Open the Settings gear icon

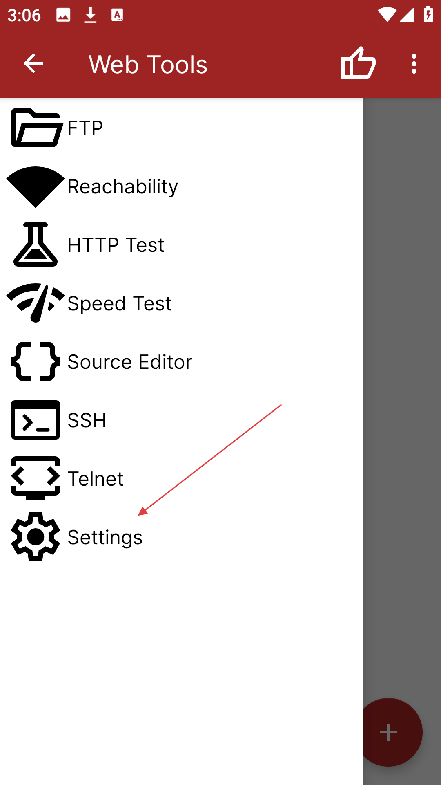point(36,537)
